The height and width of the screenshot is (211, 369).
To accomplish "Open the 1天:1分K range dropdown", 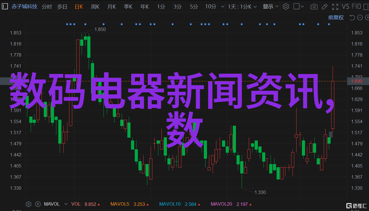I will 242,7.
